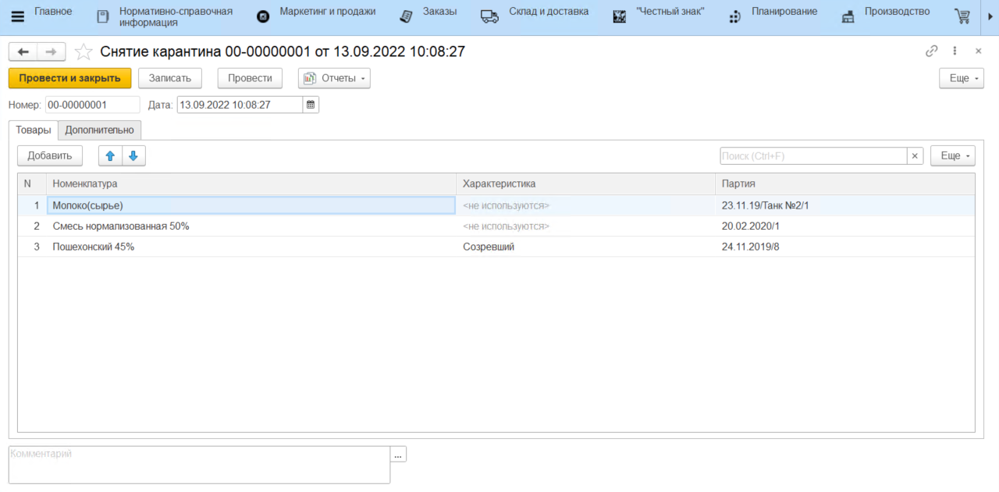999x492 pixels.
Task: Expand the Отчеты dropdown
Action: pyautogui.click(x=334, y=78)
